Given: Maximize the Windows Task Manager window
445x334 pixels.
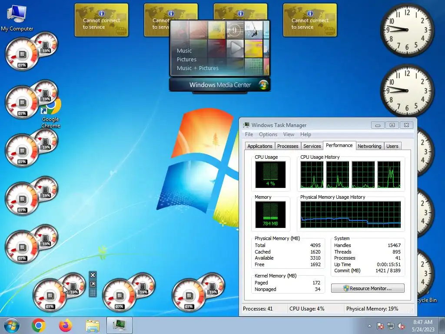Looking at the screenshot, I should coord(392,125).
